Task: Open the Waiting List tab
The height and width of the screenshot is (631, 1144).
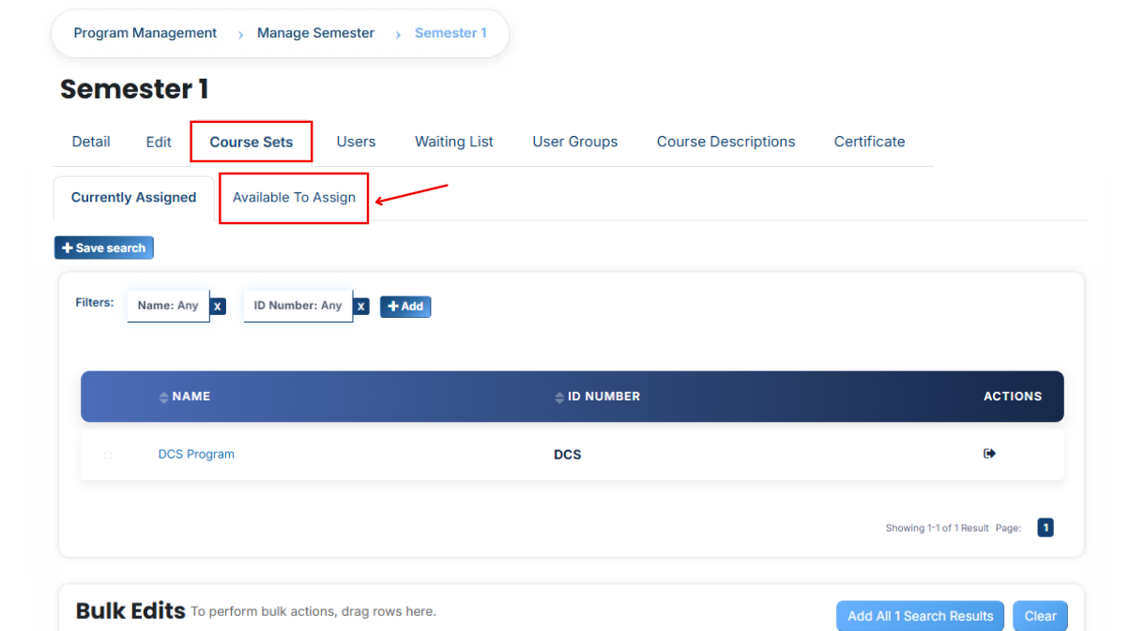Action: (x=454, y=142)
